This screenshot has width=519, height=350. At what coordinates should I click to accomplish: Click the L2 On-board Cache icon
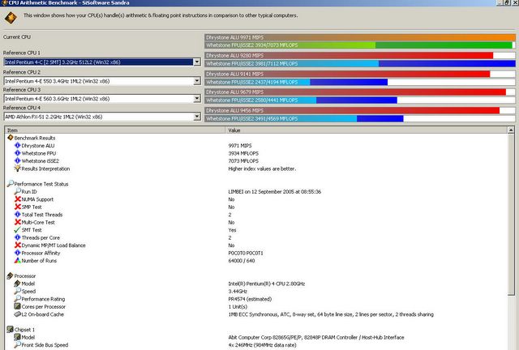pos(18,314)
